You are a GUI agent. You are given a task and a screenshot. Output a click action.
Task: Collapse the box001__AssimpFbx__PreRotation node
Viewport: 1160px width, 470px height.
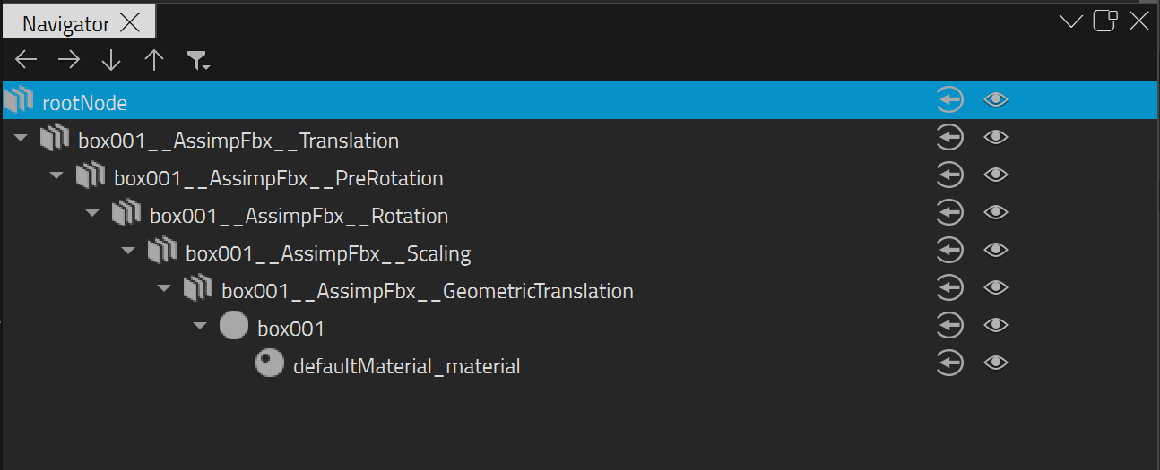coord(56,175)
